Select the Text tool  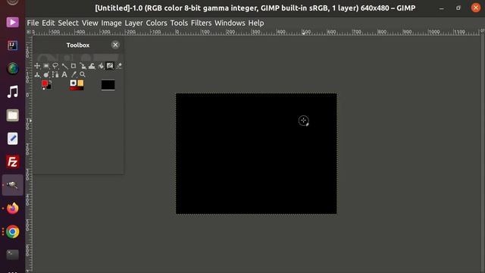(64, 74)
